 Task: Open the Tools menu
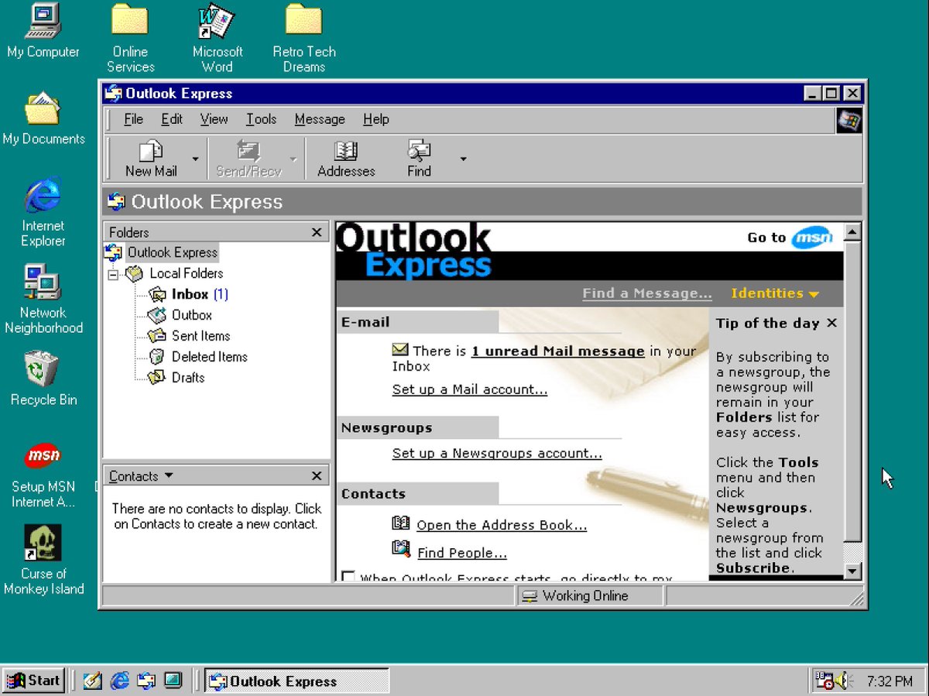pyautogui.click(x=261, y=119)
